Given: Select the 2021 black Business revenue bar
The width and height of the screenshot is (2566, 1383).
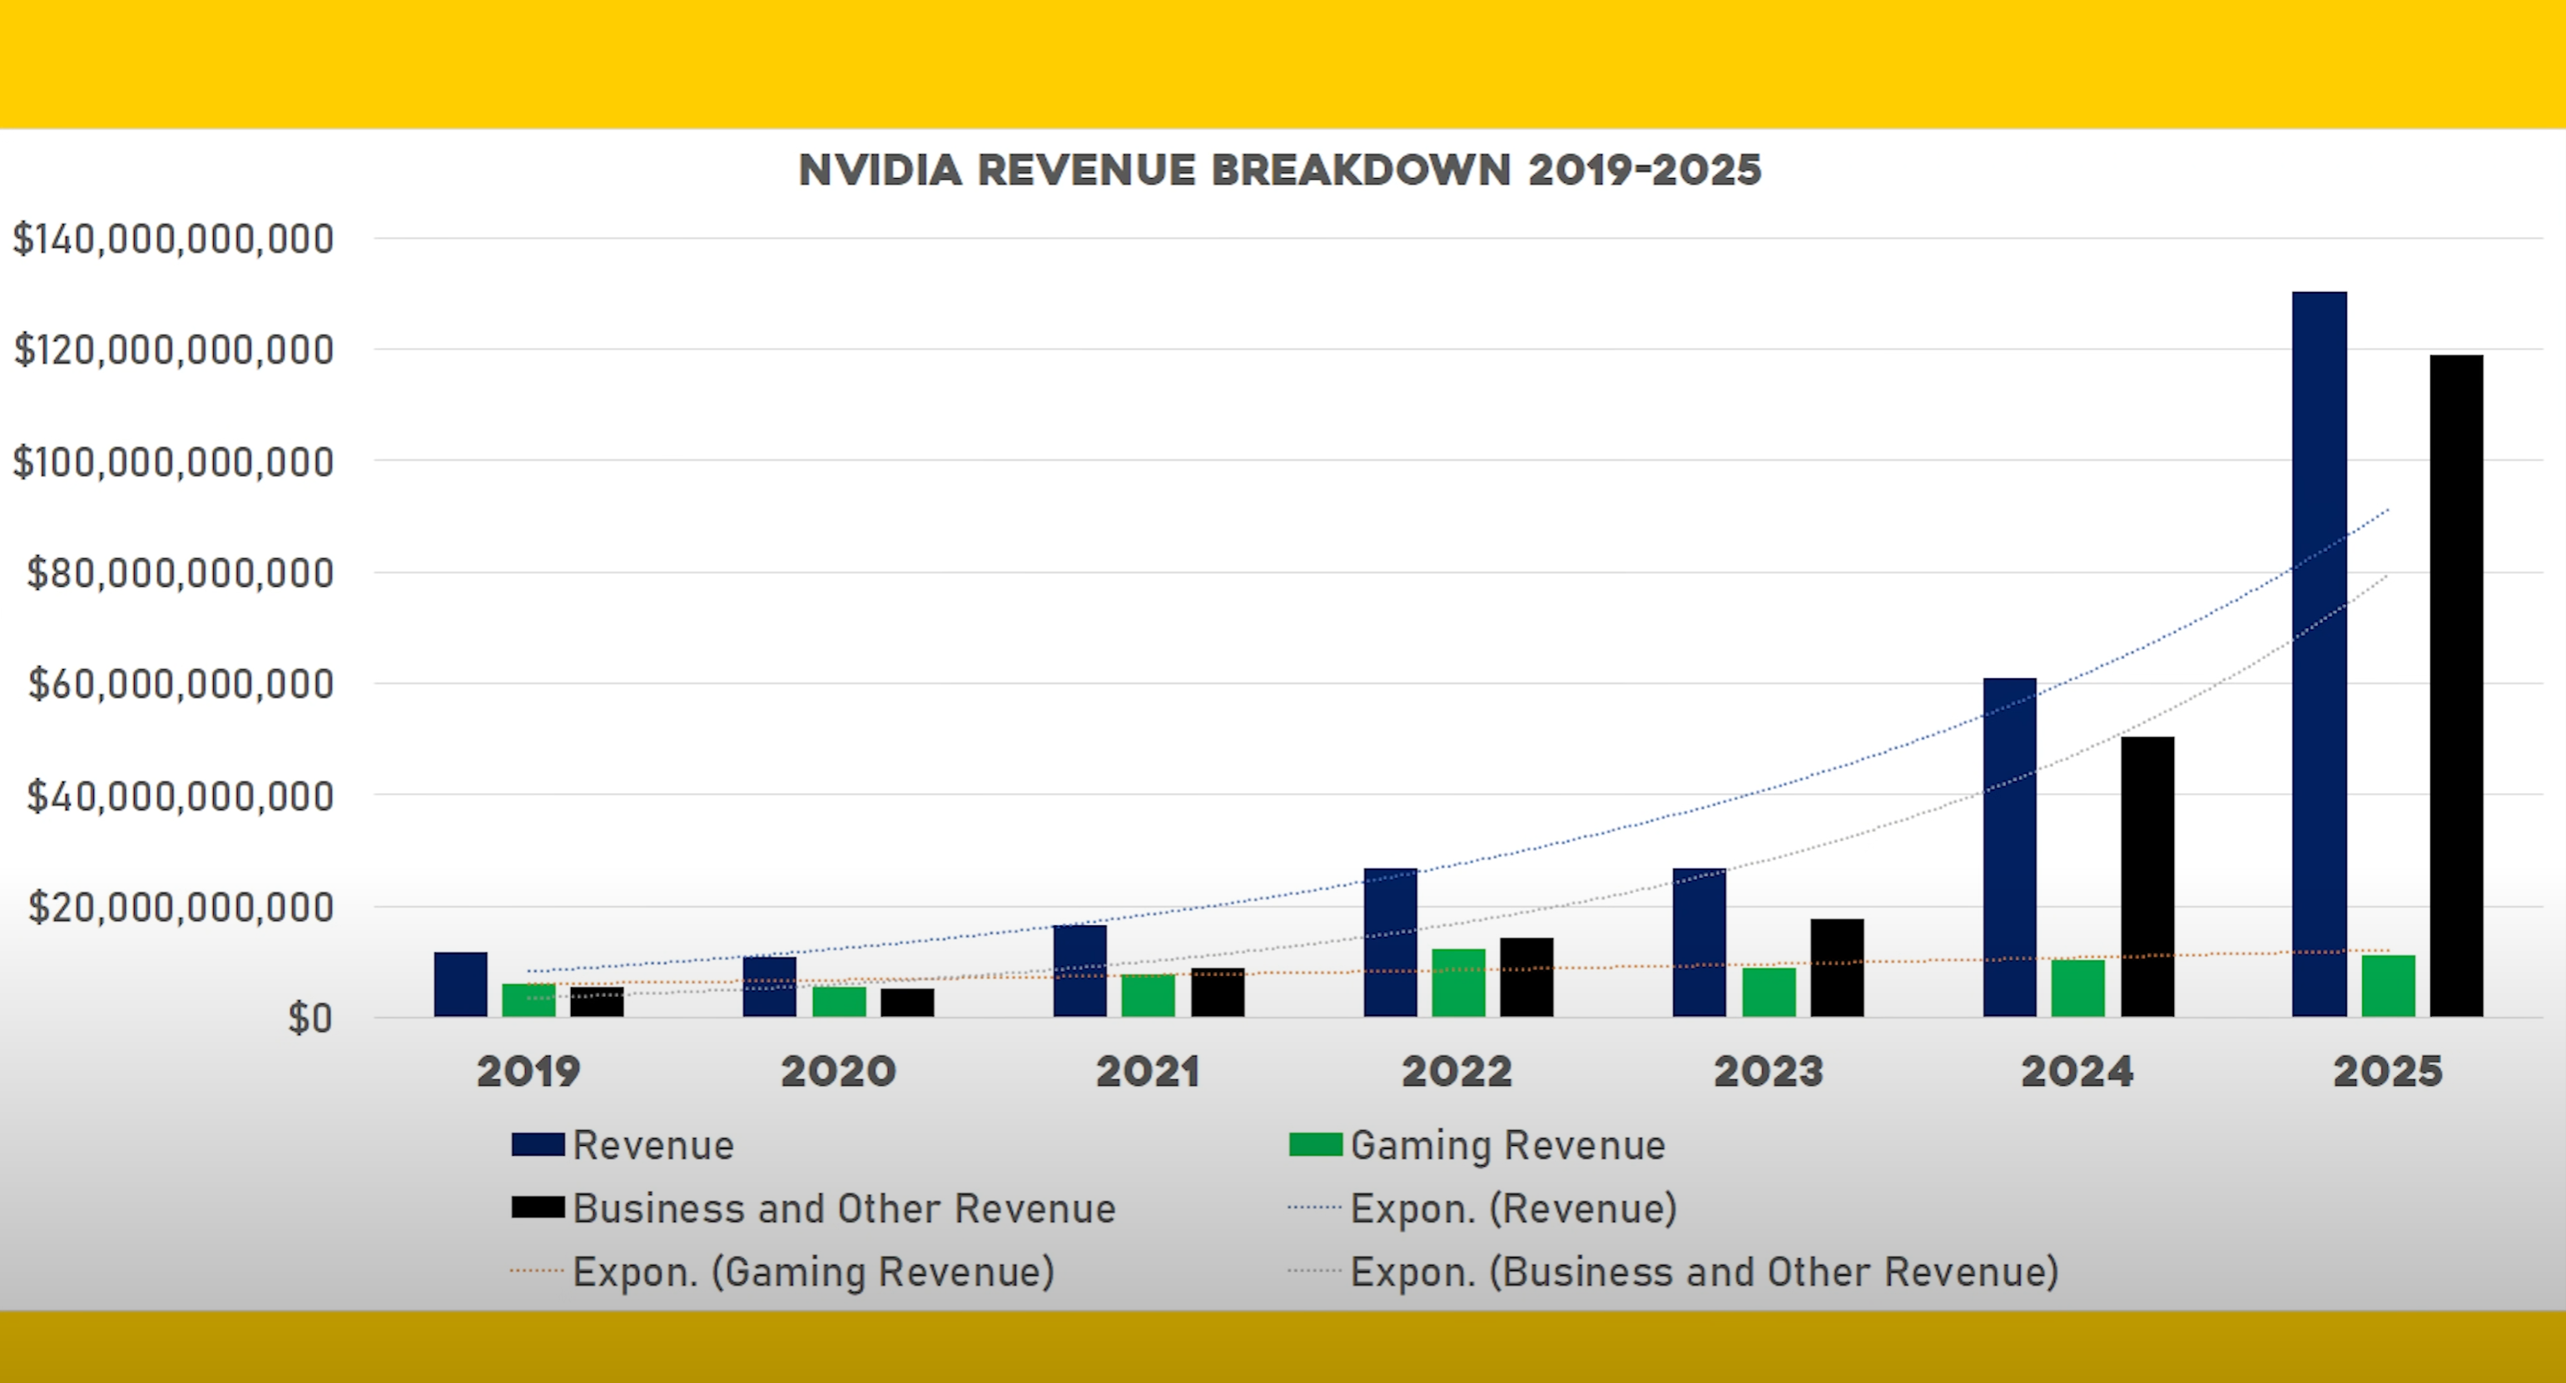Looking at the screenshot, I should pos(1218,993).
